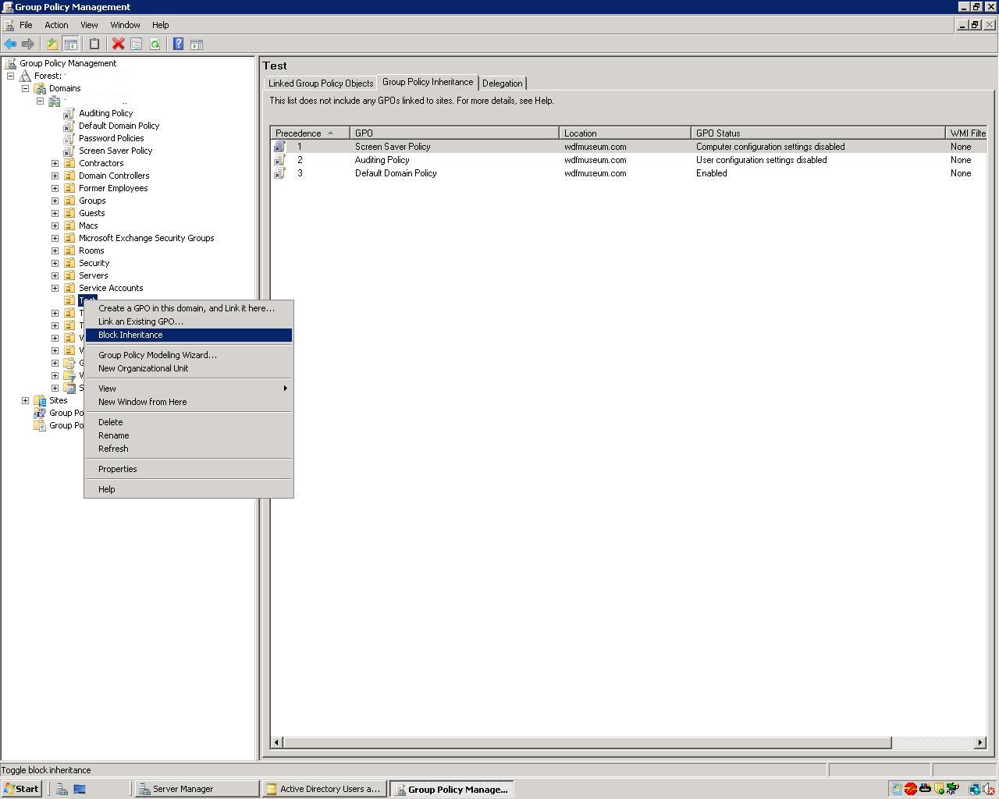Open the Delegation tab
Viewport: 999px width, 799px height.
[x=502, y=83]
